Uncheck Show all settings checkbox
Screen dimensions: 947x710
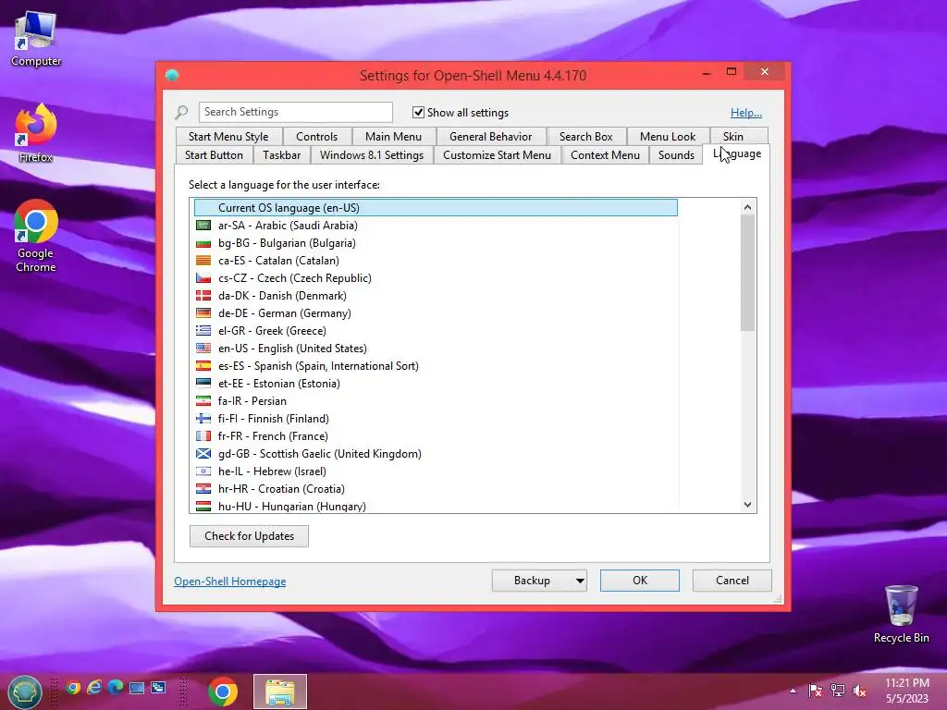pos(418,112)
